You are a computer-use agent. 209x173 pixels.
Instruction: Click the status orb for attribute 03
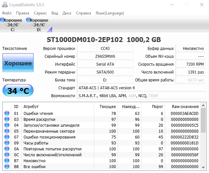[7, 119]
